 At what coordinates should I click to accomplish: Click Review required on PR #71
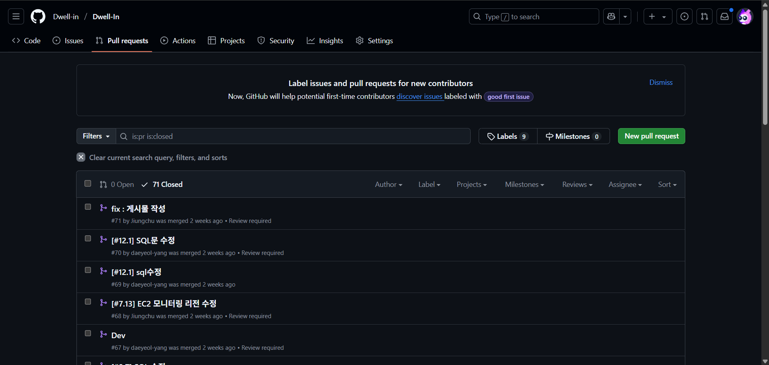250,221
